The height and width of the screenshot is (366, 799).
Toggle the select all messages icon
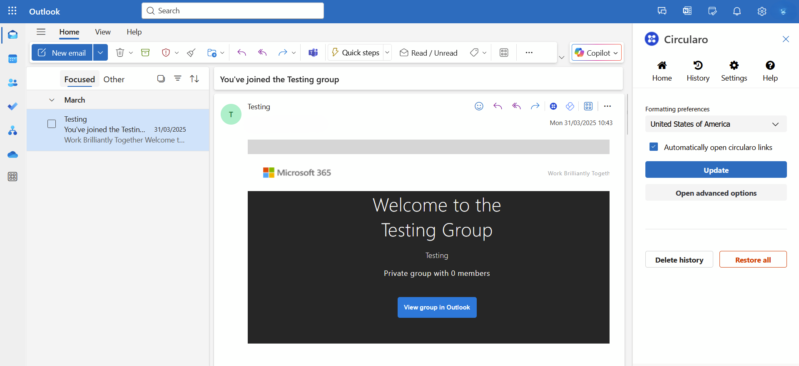coord(161,79)
